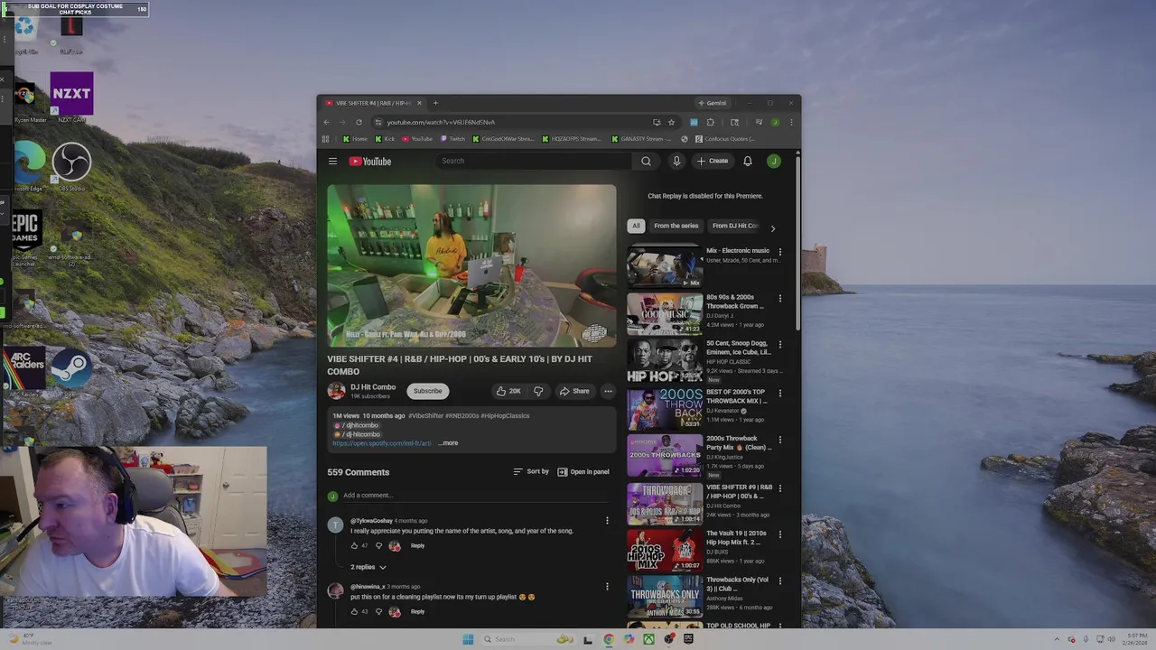Like the video with thumbs up
The height and width of the screenshot is (650, 1156).
508,391
